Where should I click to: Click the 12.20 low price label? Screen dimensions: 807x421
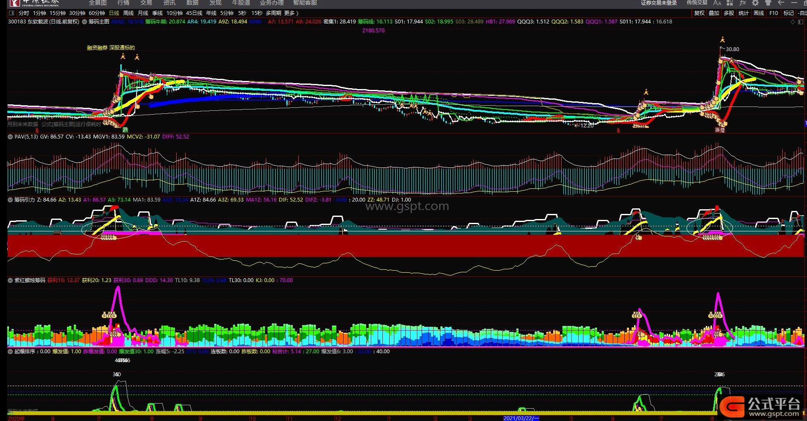[x=587, y=126]
